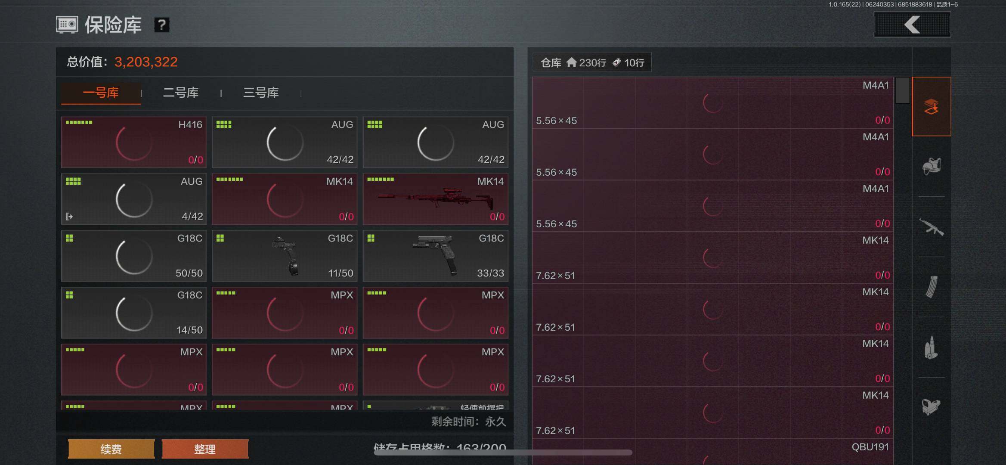Image resolution: width=1006 pixels, height=465 pixels.
Task: Click the house icon beside 230行
Action: [571, 62]
